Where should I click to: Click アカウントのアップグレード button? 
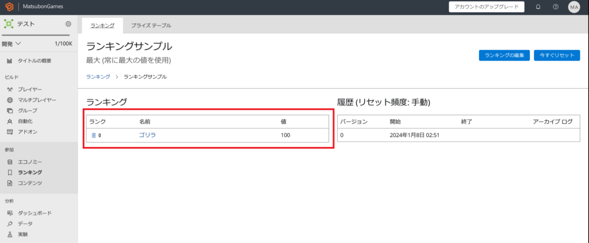click(x=487, y=7)
